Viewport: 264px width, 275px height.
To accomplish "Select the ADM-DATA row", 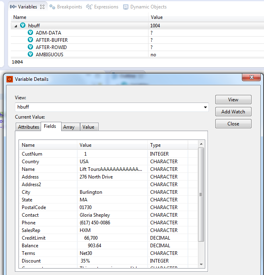I will (138, 33).
